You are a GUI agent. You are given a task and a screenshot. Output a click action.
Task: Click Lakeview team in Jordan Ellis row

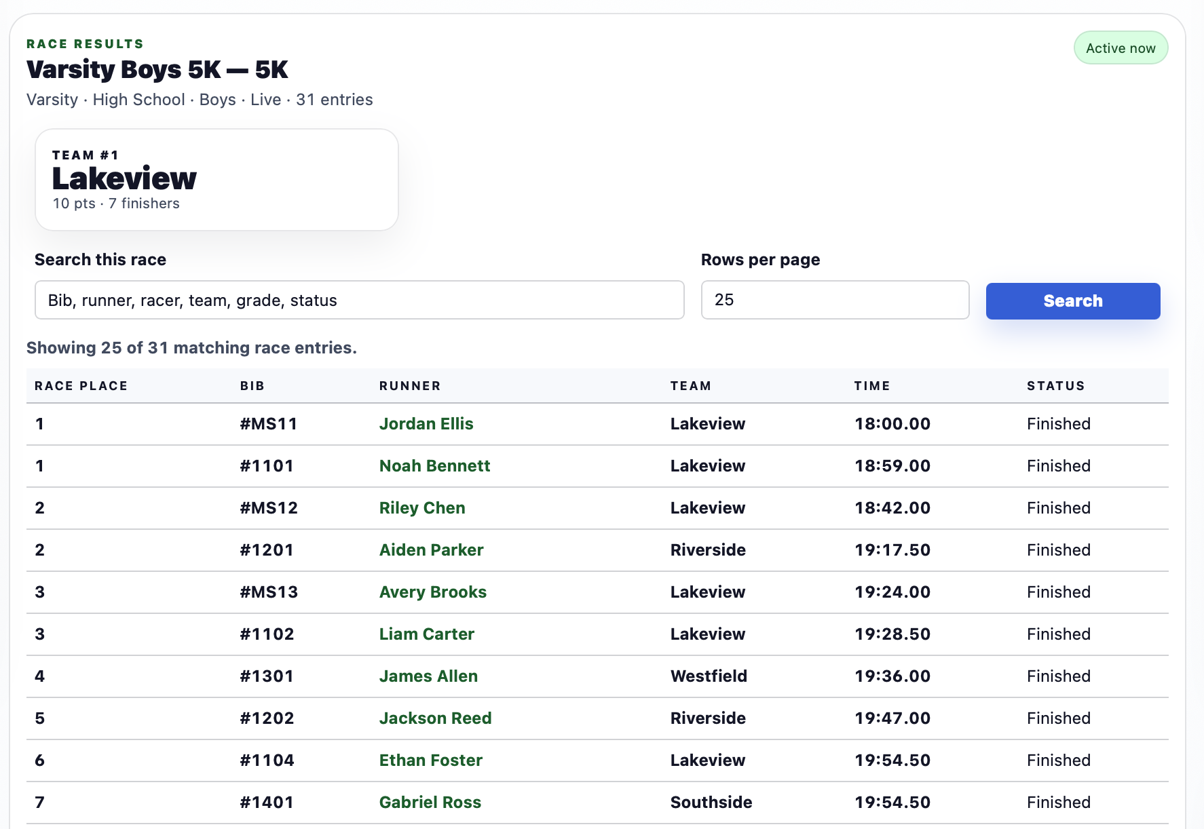tap(708, 424)
